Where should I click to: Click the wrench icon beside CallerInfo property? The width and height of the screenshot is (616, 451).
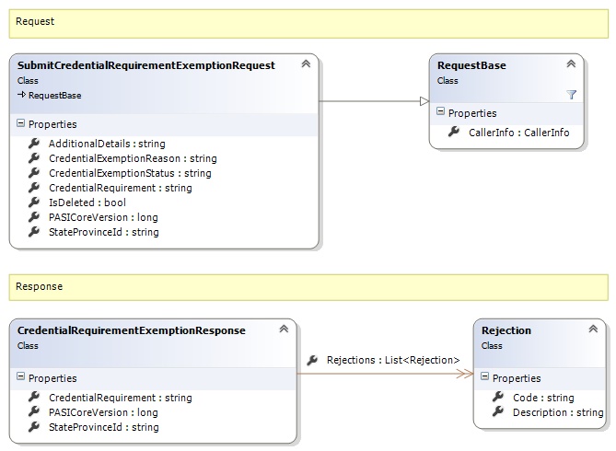pos(454,133)
